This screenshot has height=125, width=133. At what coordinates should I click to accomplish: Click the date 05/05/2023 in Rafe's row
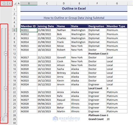pos(47,96)
